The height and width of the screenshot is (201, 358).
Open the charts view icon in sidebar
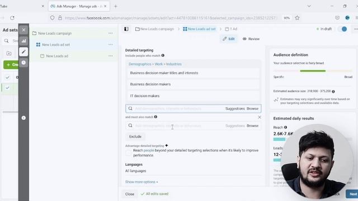click(23, 41)
